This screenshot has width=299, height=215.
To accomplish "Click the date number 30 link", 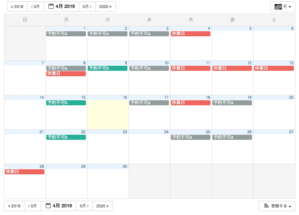I will (x=125, y=166).
